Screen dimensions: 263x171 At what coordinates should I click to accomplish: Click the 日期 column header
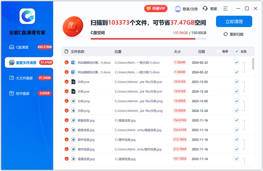[201, 52]
